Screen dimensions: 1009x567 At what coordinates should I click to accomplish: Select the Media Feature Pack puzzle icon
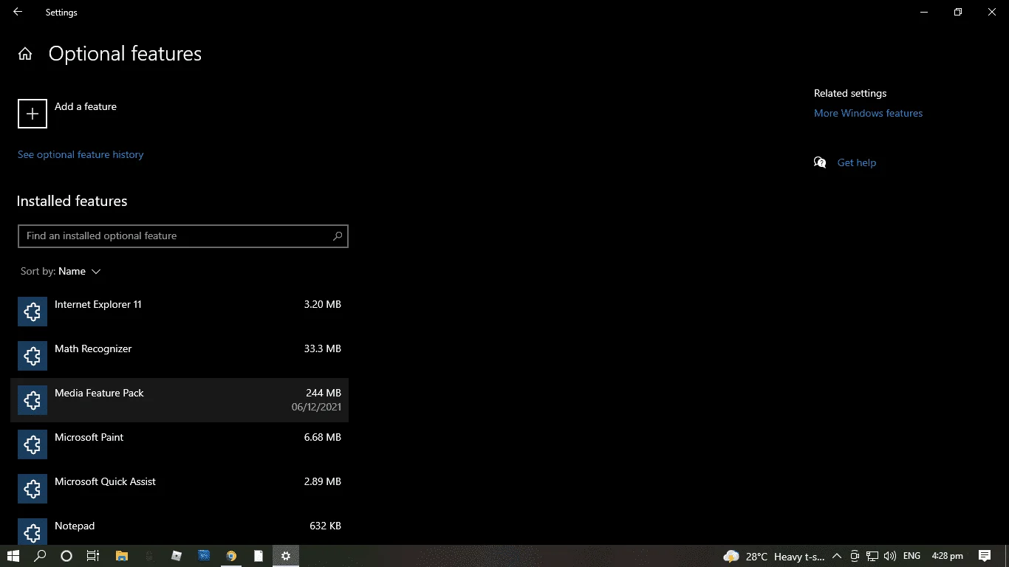(x=33, y=400)
